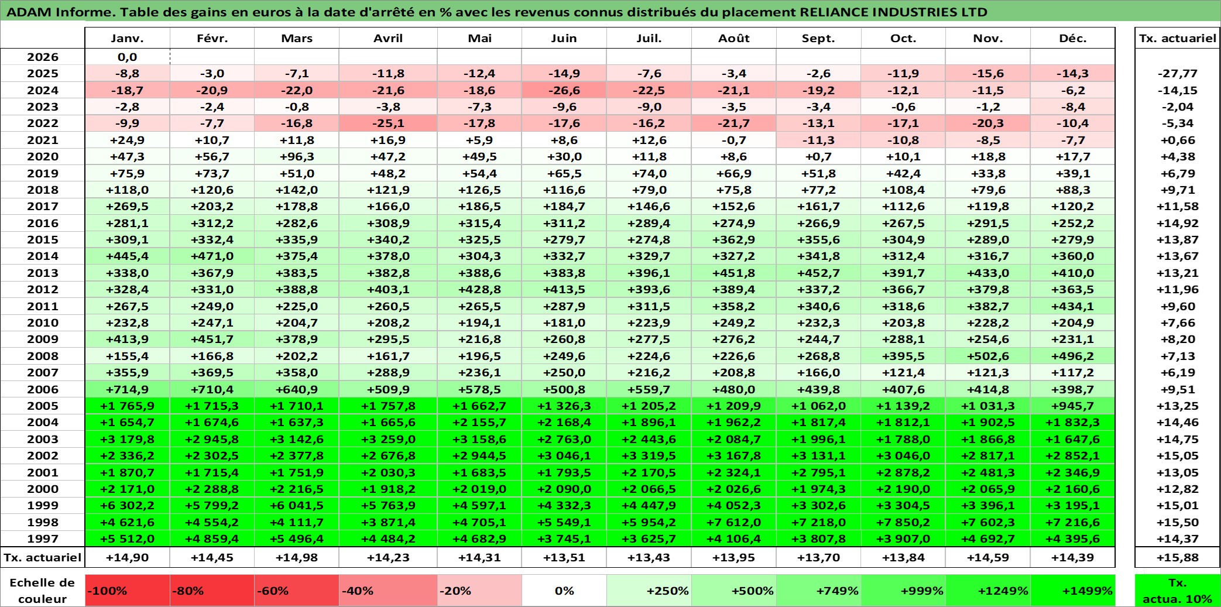Image resolution: width=1221 pixels, height=607 pixels.
Task: Select the '-27,77' actuarial rate for 2025
Action: tap(1177, 73)
